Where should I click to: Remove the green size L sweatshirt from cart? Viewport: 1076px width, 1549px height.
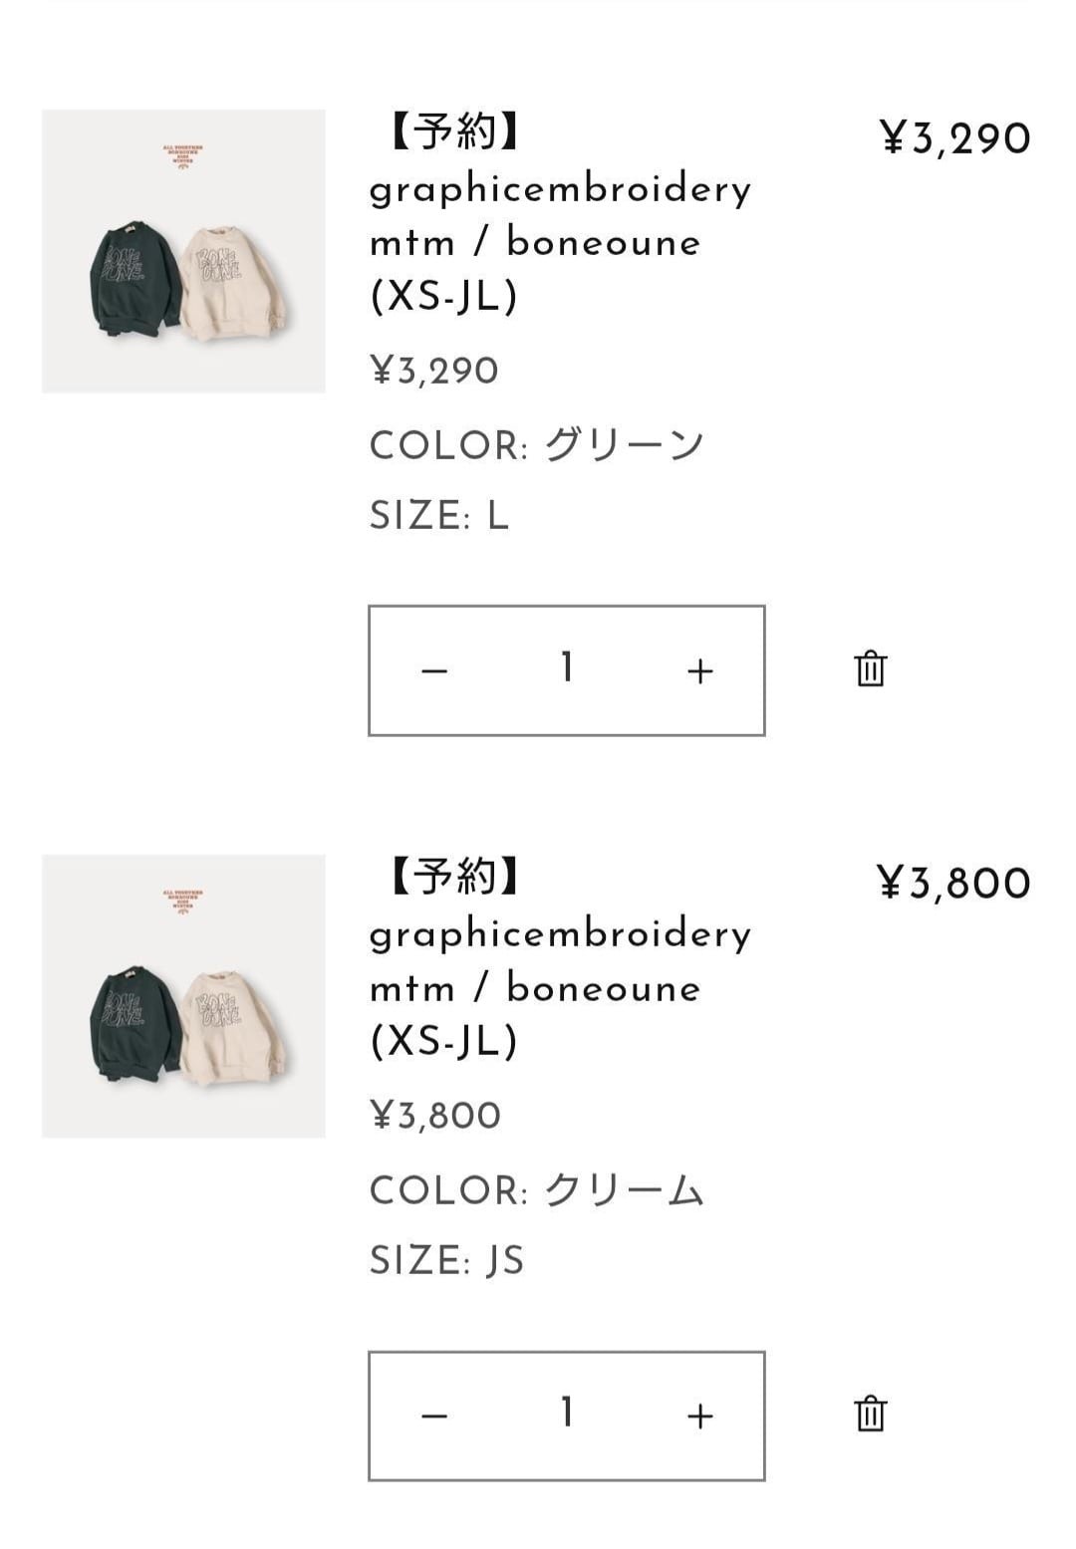pyautogui.click(x=870, y=668)
